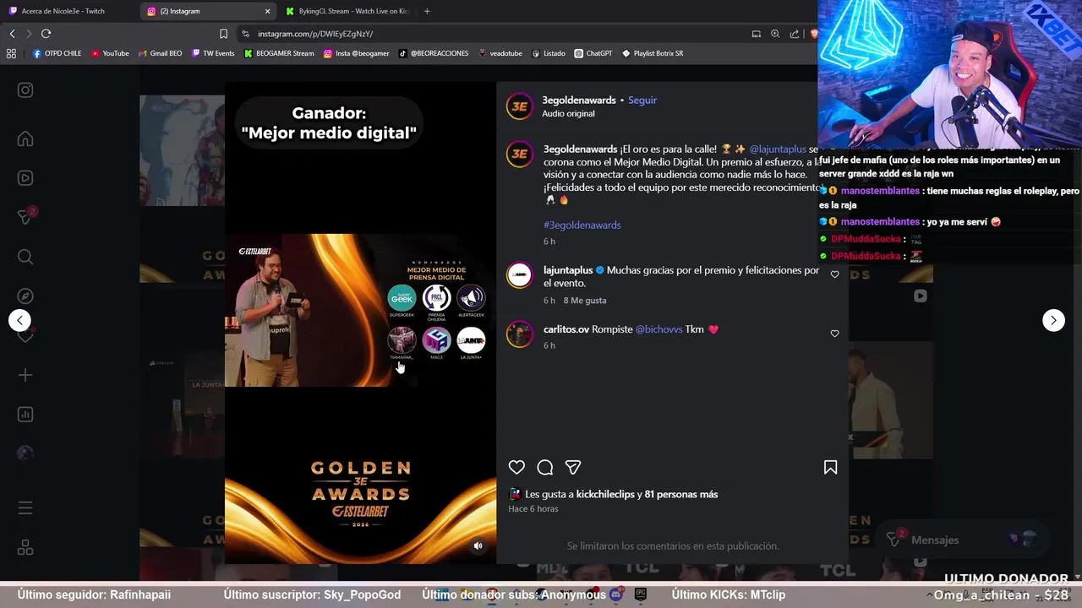Reload the page with refresh icon
Viewport: 1082px width, 608px height.
(x=46, y=34)
